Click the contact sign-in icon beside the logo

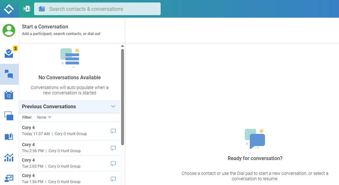point(27,9)
